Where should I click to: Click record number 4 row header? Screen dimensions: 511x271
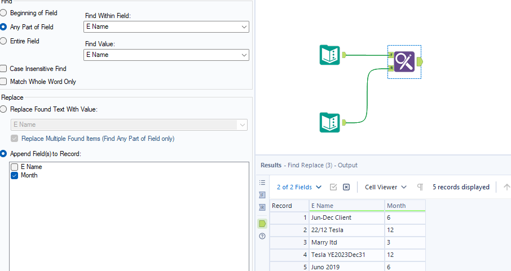click(x=289, y=255)
